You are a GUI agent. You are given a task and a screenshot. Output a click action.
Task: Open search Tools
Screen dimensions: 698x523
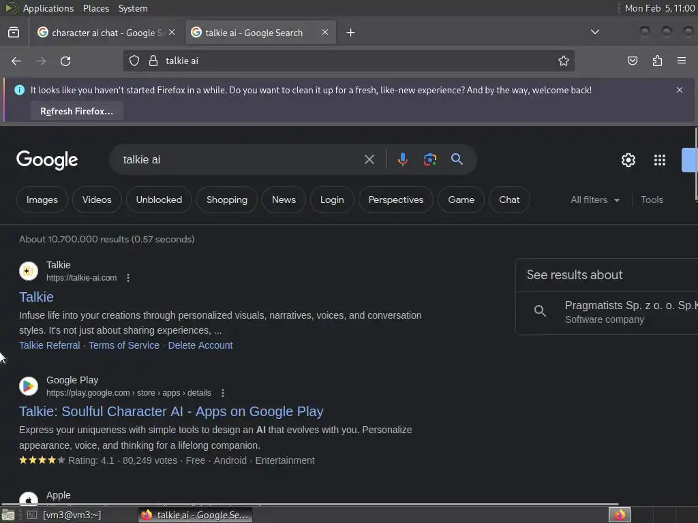click(652, 200)
